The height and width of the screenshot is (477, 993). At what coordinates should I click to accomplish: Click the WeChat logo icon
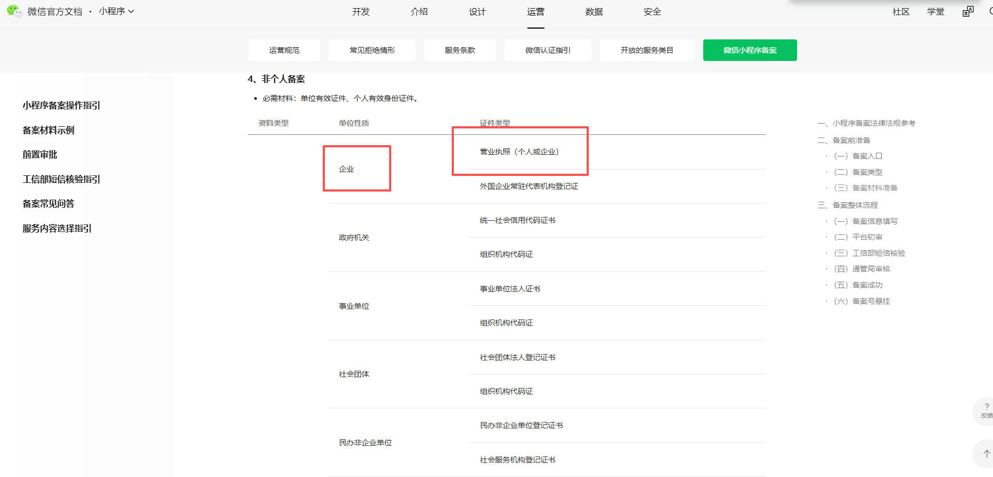tap(15, 11)
